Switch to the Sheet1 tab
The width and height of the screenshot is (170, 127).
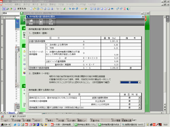(12, 113)
